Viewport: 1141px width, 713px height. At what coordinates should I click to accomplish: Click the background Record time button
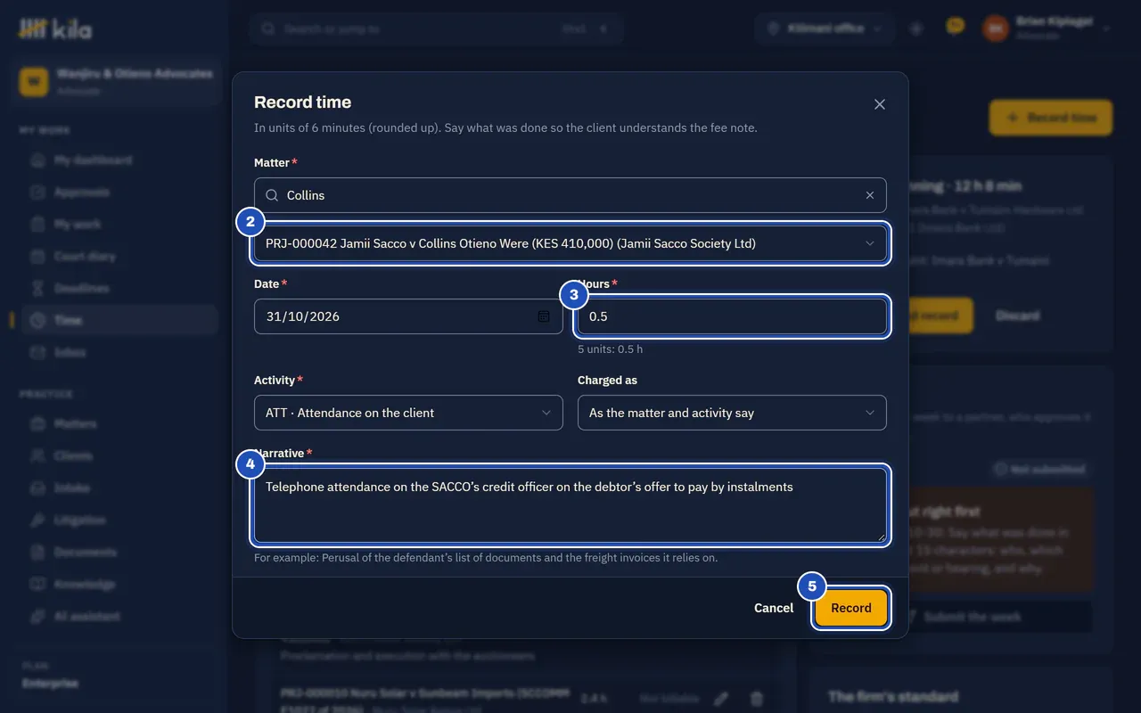pos(1051,118)
